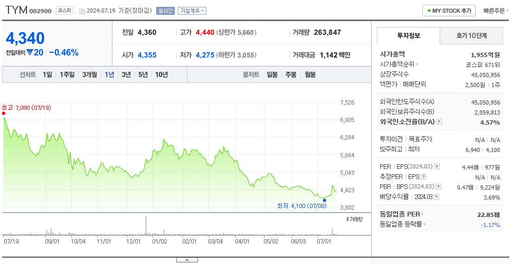Click the red 최고 7,080 marker dot

click(x=4, y=114)
